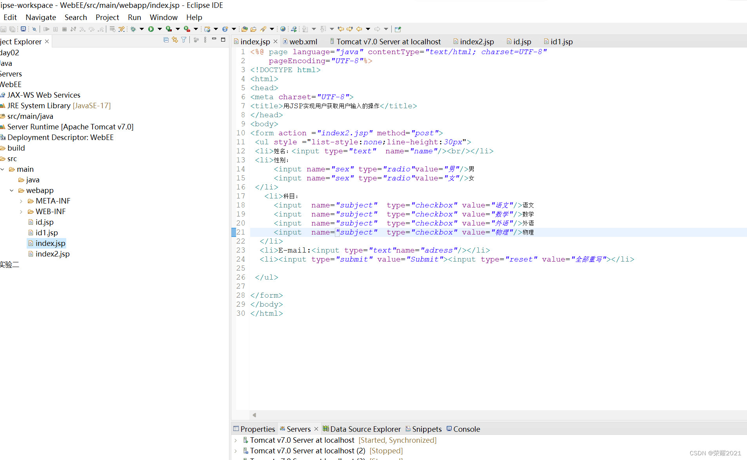Click the Open Task icon
The height and width of the screenshot is (460, 747).
coord(253,29)
